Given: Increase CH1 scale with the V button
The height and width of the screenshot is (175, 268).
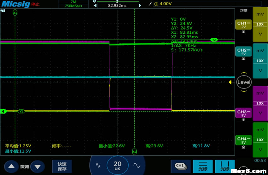Looking at the screenshot, I should pos(260,34).
